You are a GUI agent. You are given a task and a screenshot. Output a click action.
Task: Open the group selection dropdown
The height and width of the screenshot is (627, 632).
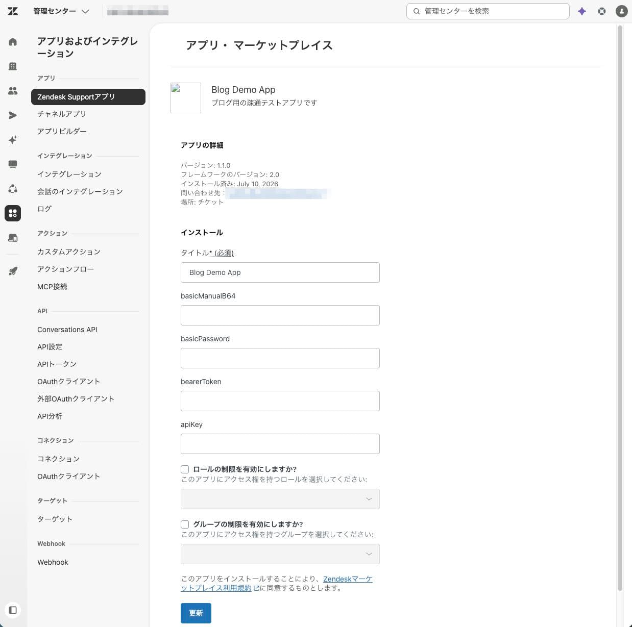point(280,554)
